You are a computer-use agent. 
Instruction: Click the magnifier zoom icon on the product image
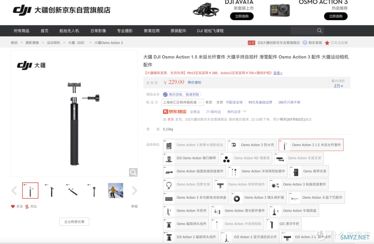click(x=133, y=172)
